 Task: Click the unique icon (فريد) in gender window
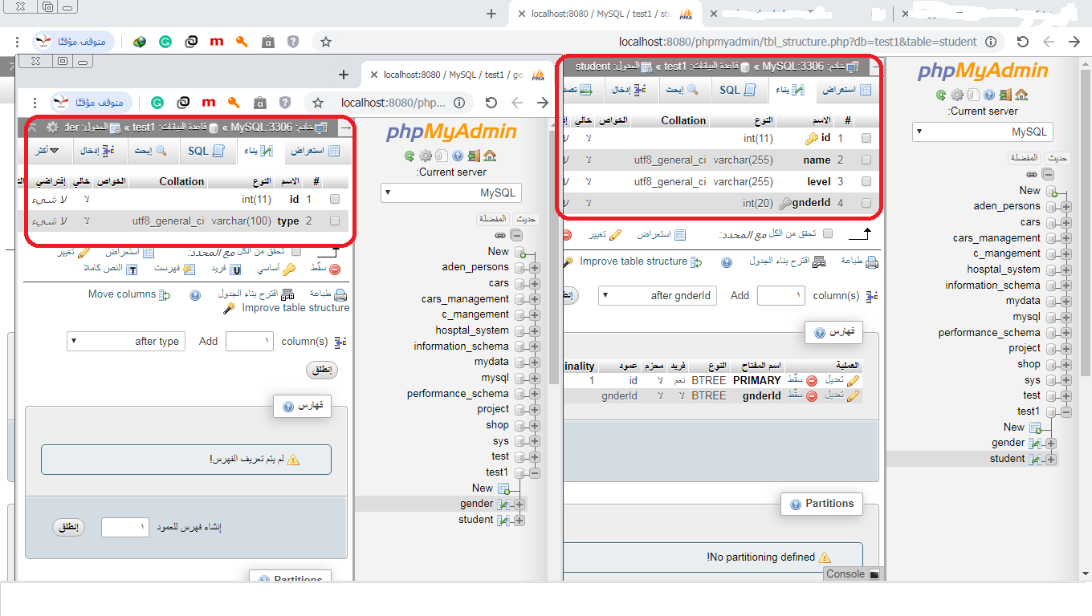click(x=237, y=269)
